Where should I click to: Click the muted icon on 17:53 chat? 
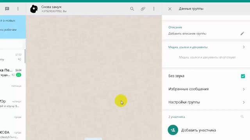20,59
